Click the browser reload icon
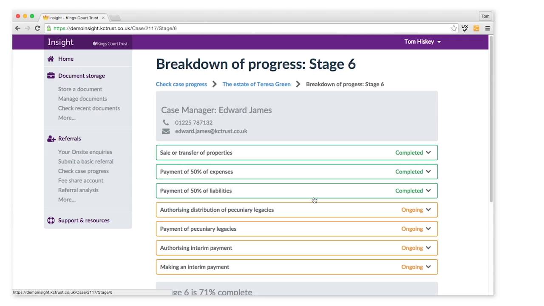The height and width of the screenshot is (306, 544). point(37,28)
